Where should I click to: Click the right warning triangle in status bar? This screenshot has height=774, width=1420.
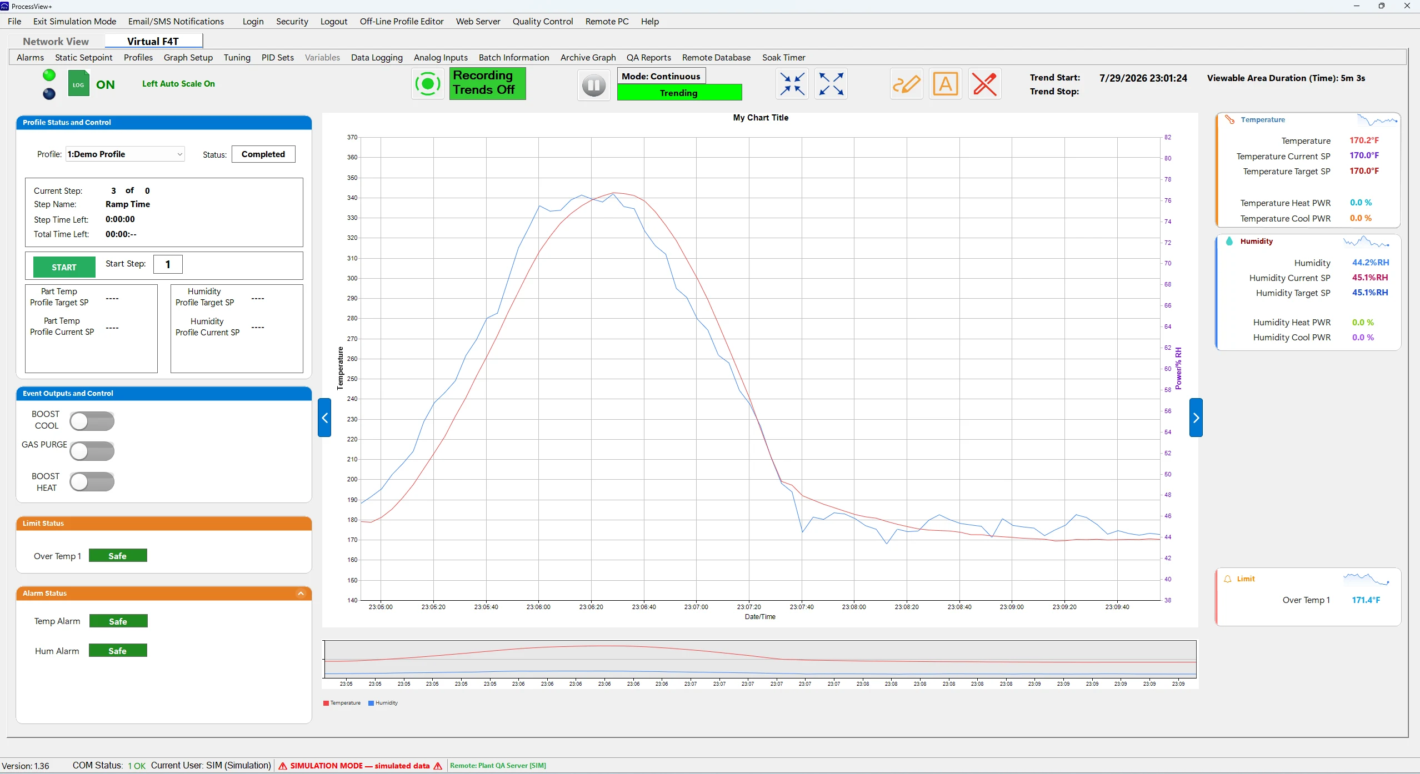point(438,766)
